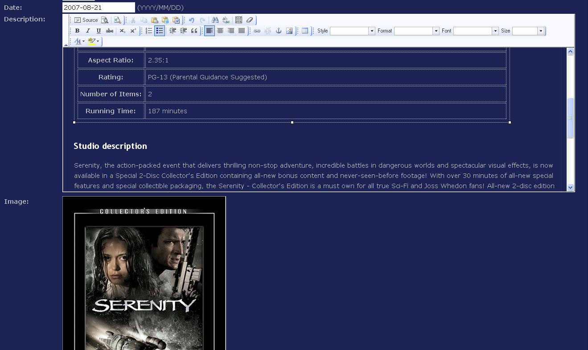This screenshot has width=588, height=350.
Task: Insert an anchor with the anchor icon
Action: click(279, 31)
